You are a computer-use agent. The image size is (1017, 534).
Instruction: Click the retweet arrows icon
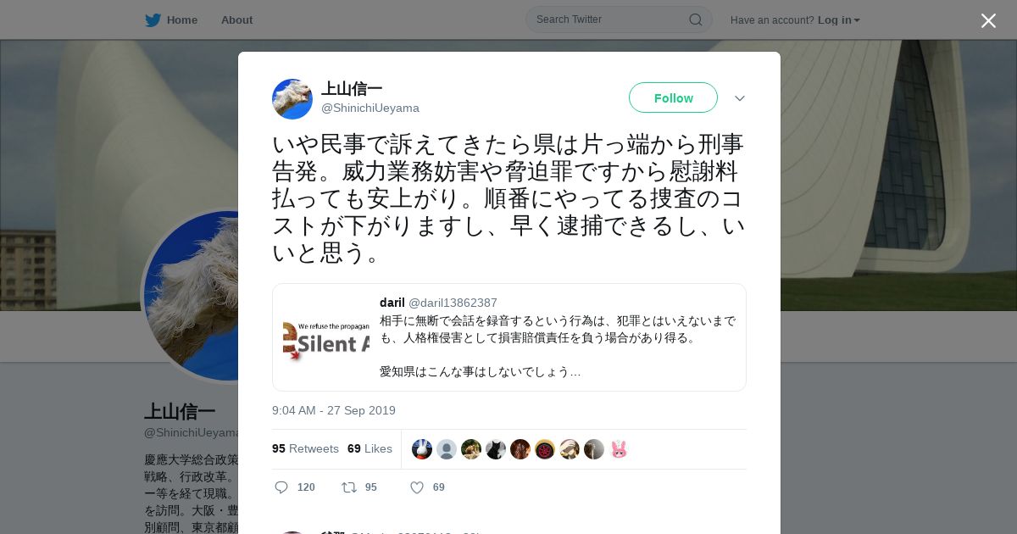click(x=348, y=487)
